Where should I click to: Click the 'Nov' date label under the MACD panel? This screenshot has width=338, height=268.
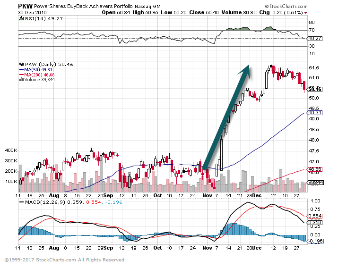[x=207, y=248]
